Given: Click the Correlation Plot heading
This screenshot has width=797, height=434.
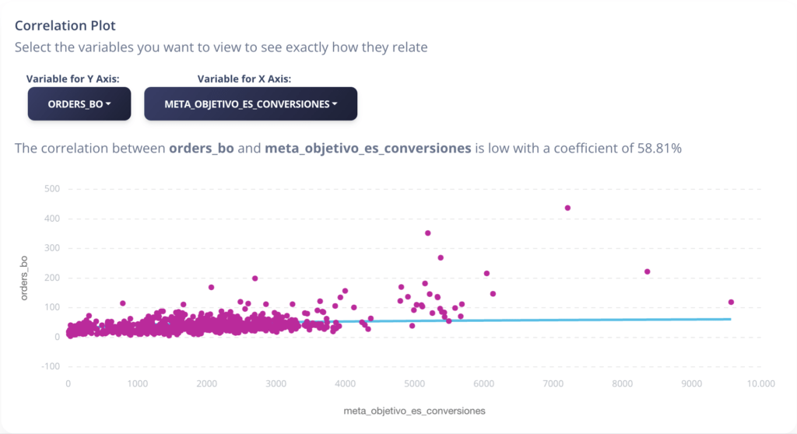Looking at the screenshot, I should 65,26.
